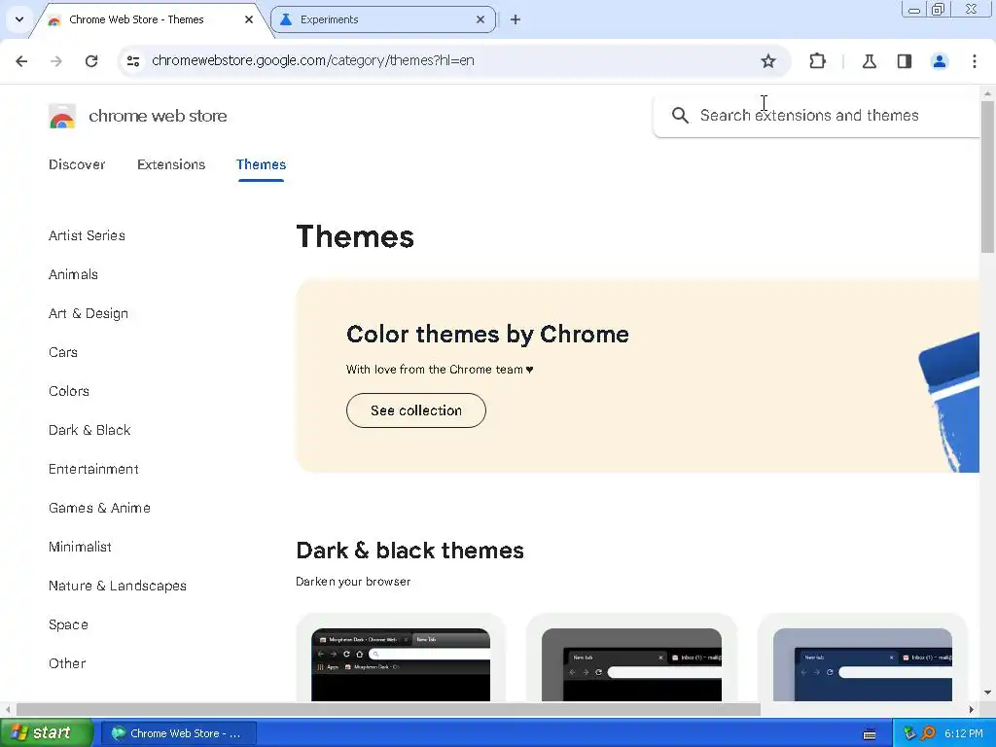
Task: Open the Entertainment category
Action: pos(93,469)
